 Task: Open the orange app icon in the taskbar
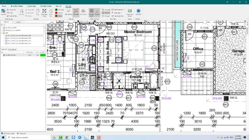pos(99,137)
